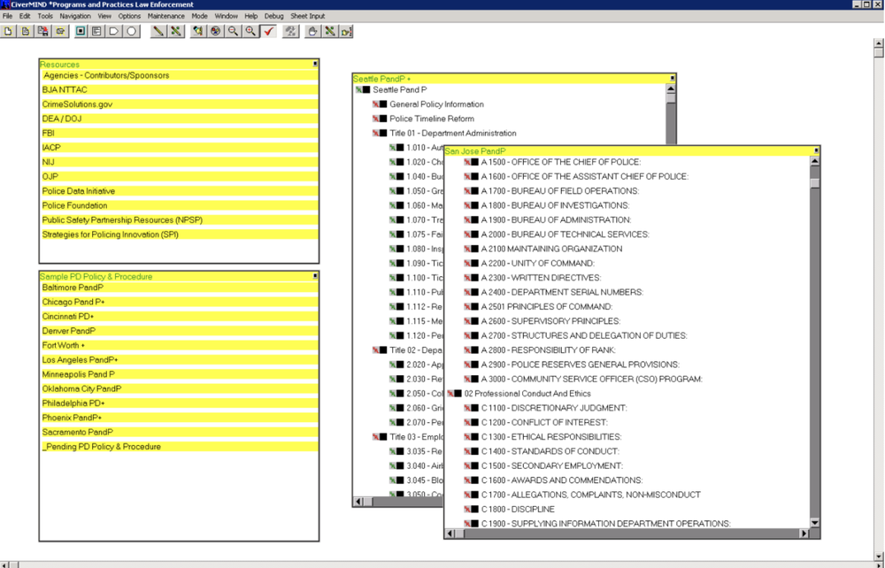
Task: Select the filled square box tool
Action: [81, 32]
